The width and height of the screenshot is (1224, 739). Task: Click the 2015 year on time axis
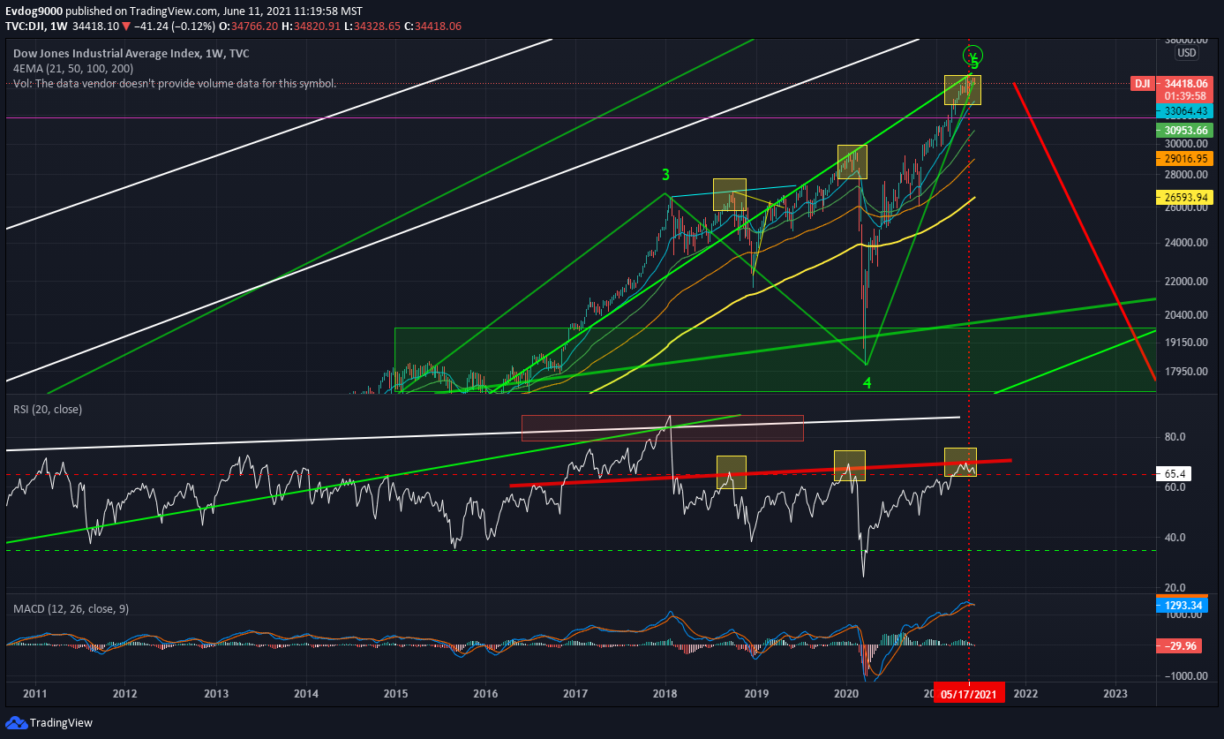pyautogui.click(x=396, y=694)
